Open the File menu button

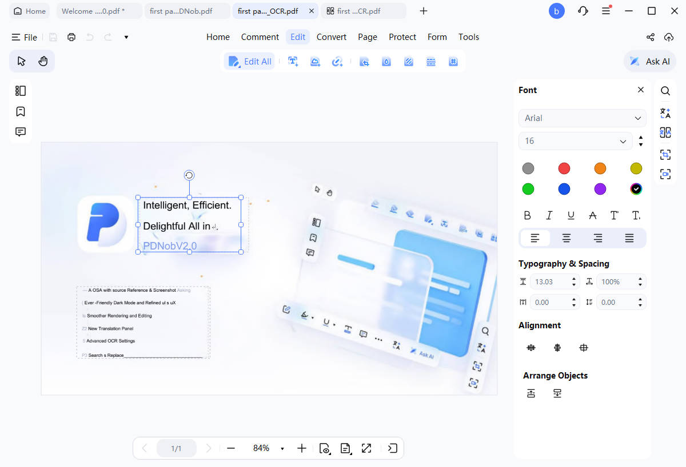pos(25,37)
